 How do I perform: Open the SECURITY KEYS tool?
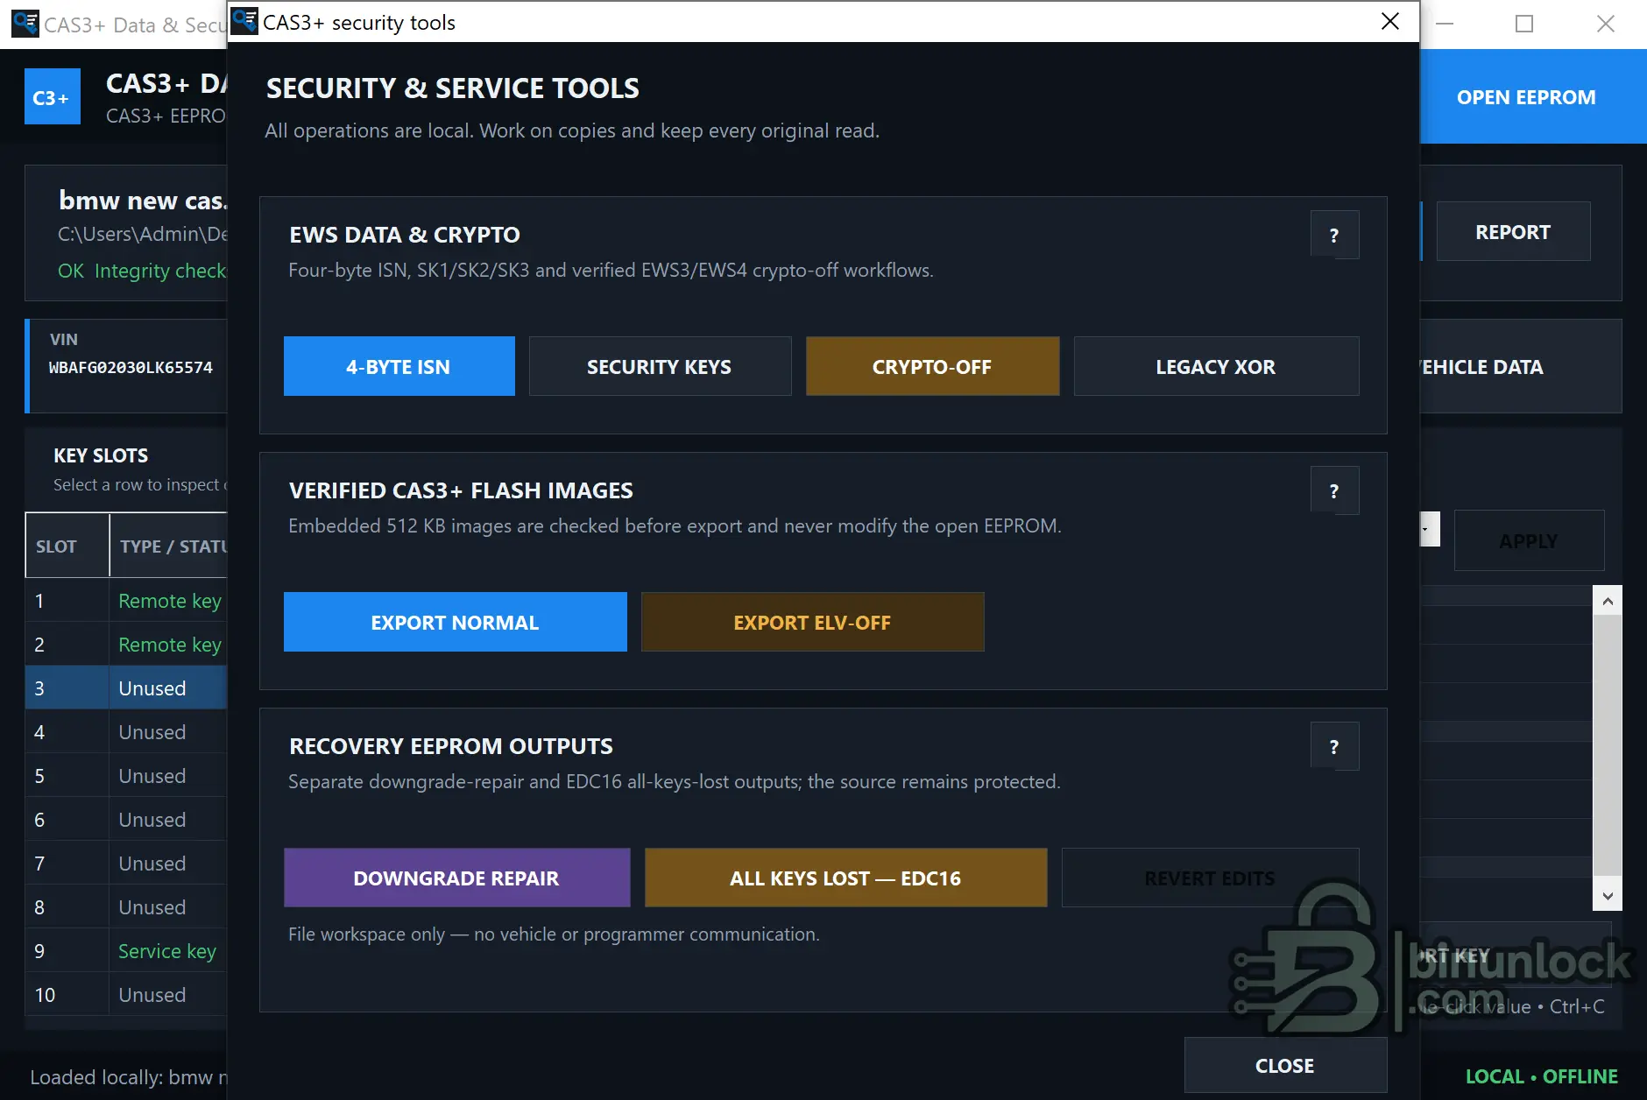tap(661, 366)
